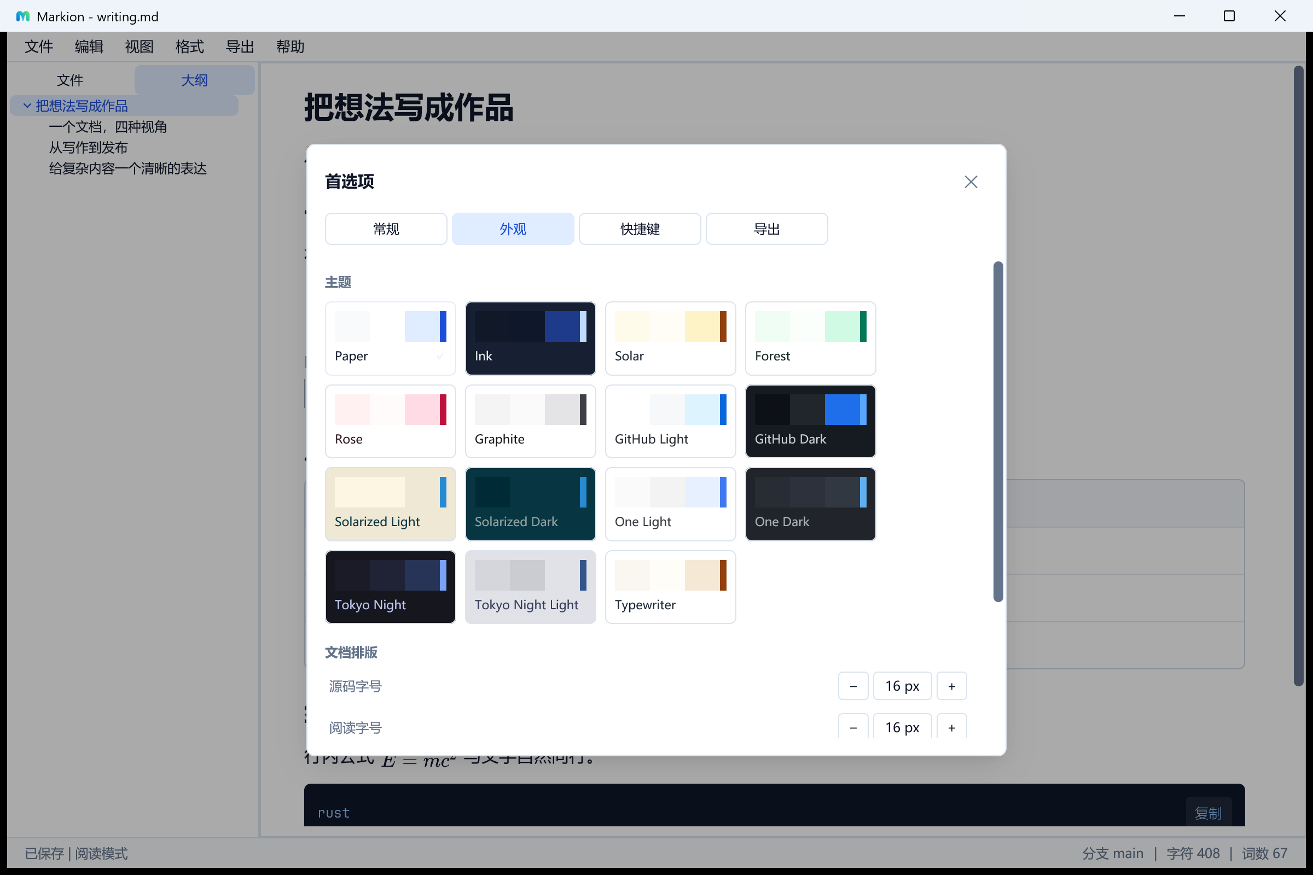The width and height of the screenshot is (1313, 875).
Task: Apply the Ink theme
Action: coord(530,338)
